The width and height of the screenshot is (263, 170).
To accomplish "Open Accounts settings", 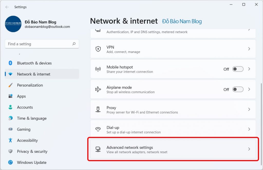I will click(x=42, y=107).
